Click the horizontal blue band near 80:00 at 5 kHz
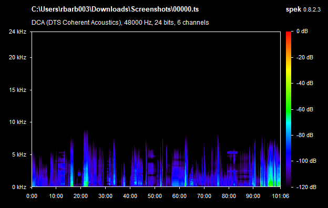This screenshot has width=328, height=208. [x=232, y=152]
